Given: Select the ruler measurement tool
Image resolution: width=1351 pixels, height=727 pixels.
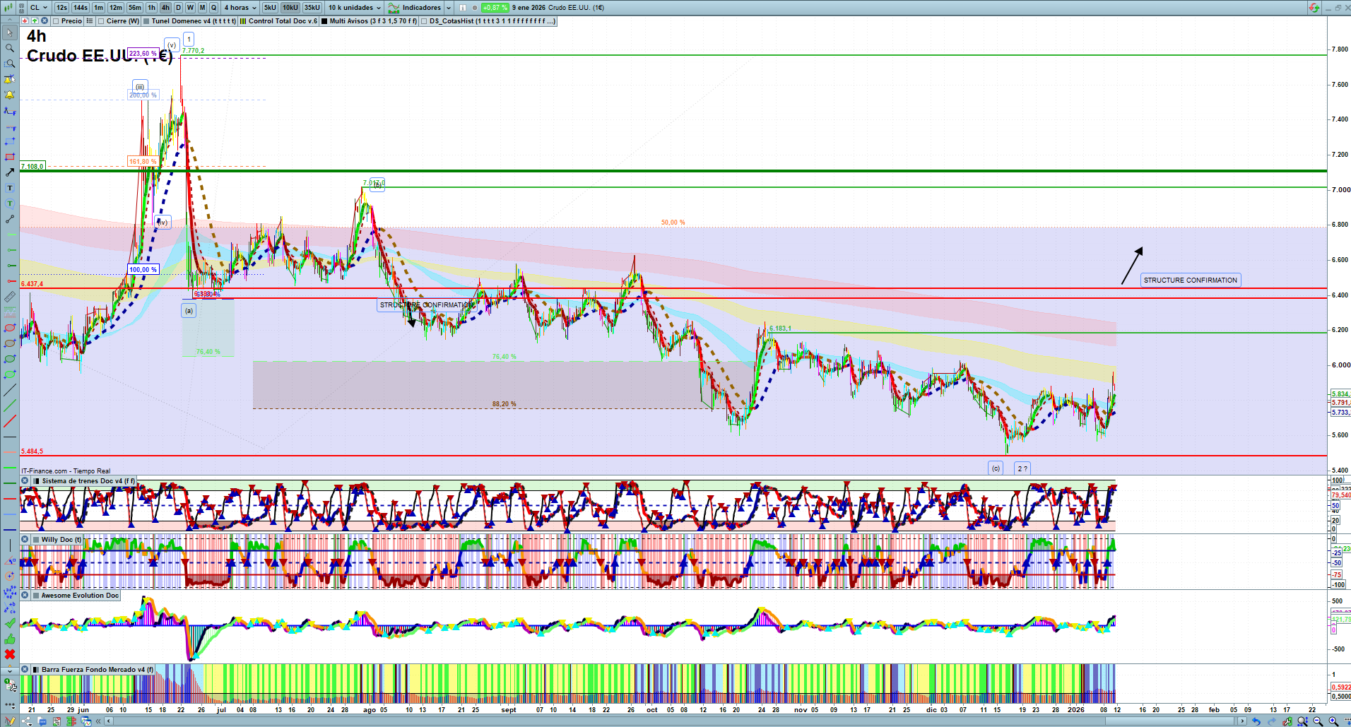Looking at the screenshot, I should click(10, 297).
